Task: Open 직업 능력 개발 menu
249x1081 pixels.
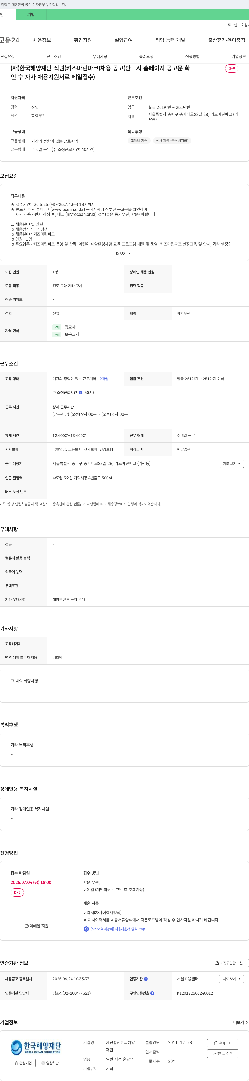Action: point(170,40)
